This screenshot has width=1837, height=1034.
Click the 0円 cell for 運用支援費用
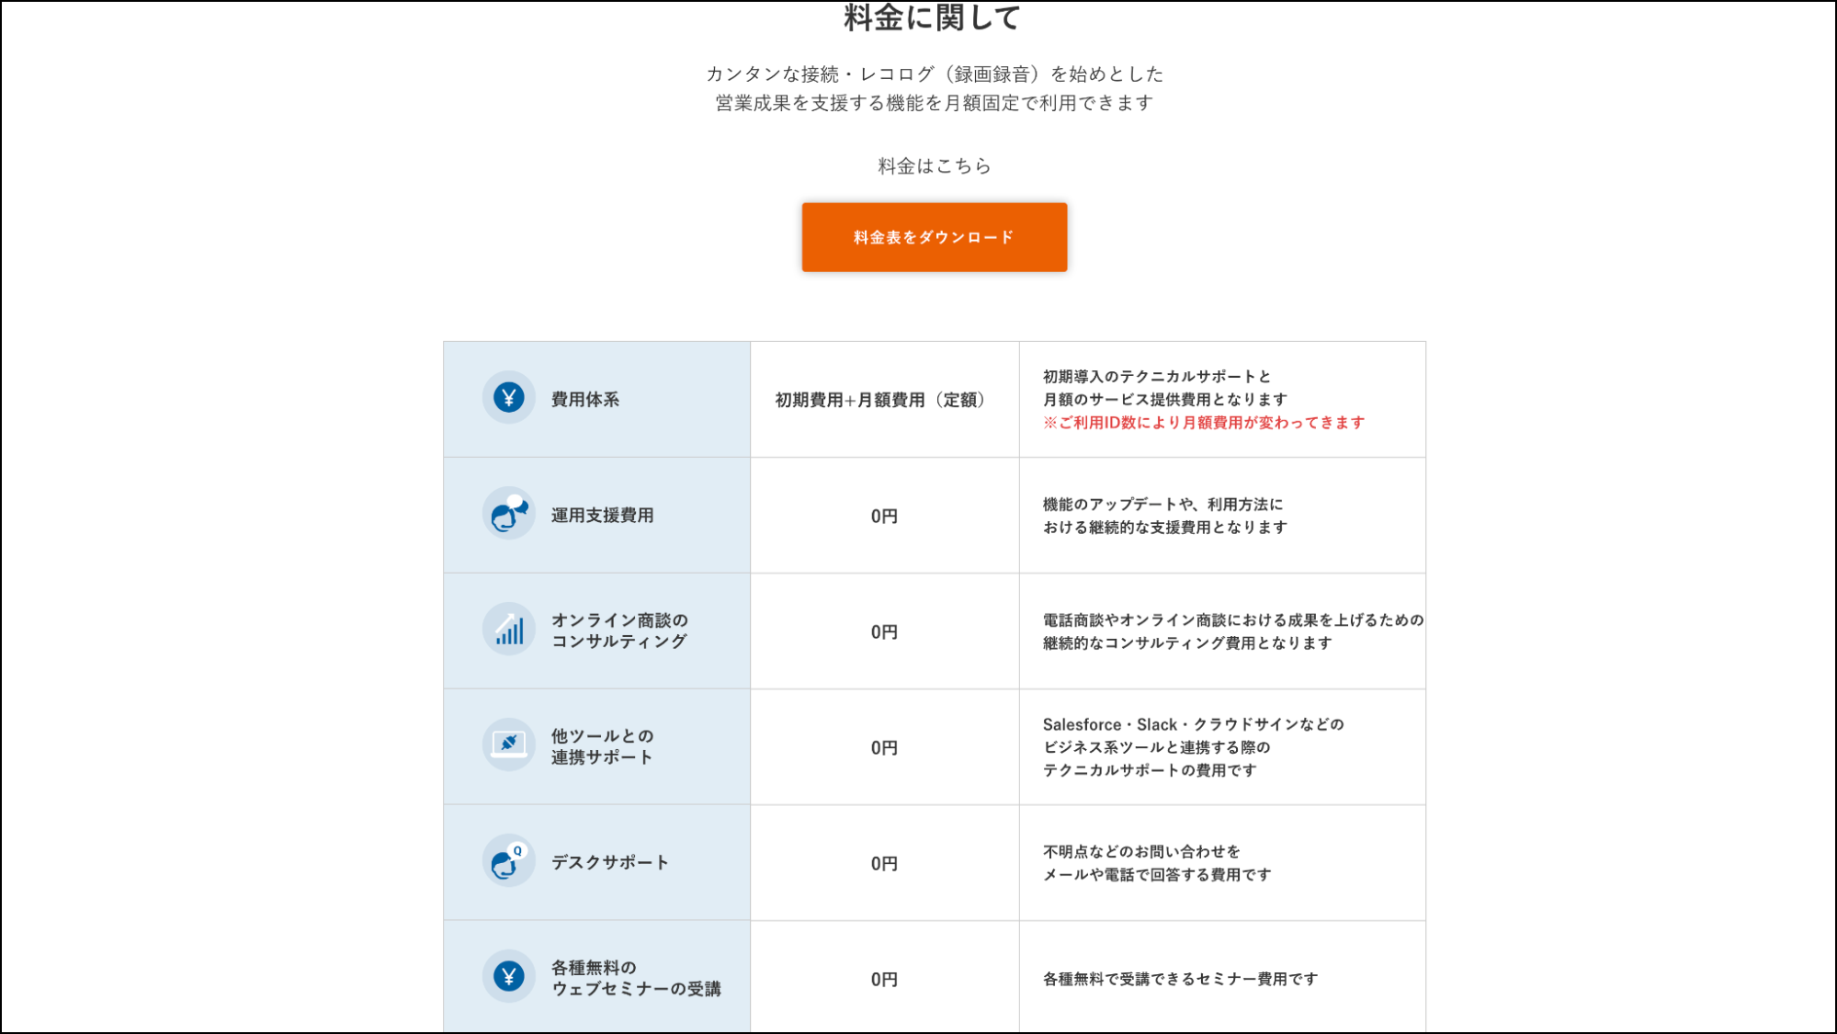coord(883,515)
